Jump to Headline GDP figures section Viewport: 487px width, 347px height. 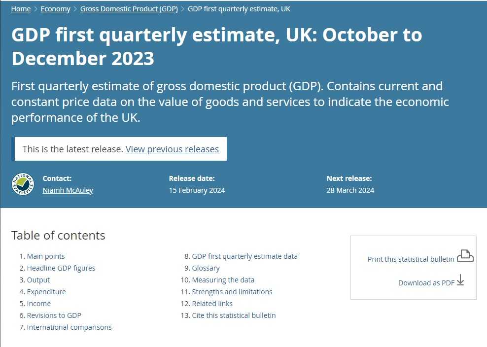pyautogui.click(x=61, y=268)
